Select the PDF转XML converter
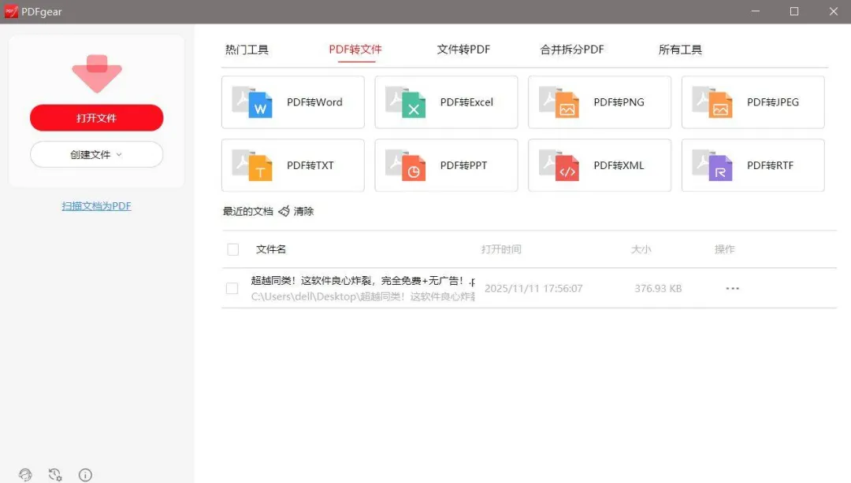 pos(599,165)
